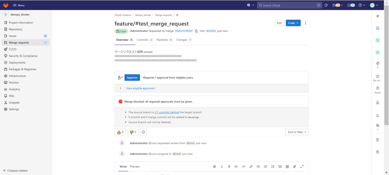The height and width of the screenshot is (175, 389).
Task: Insert a link with the chain icon
Action: pos(251,167)
